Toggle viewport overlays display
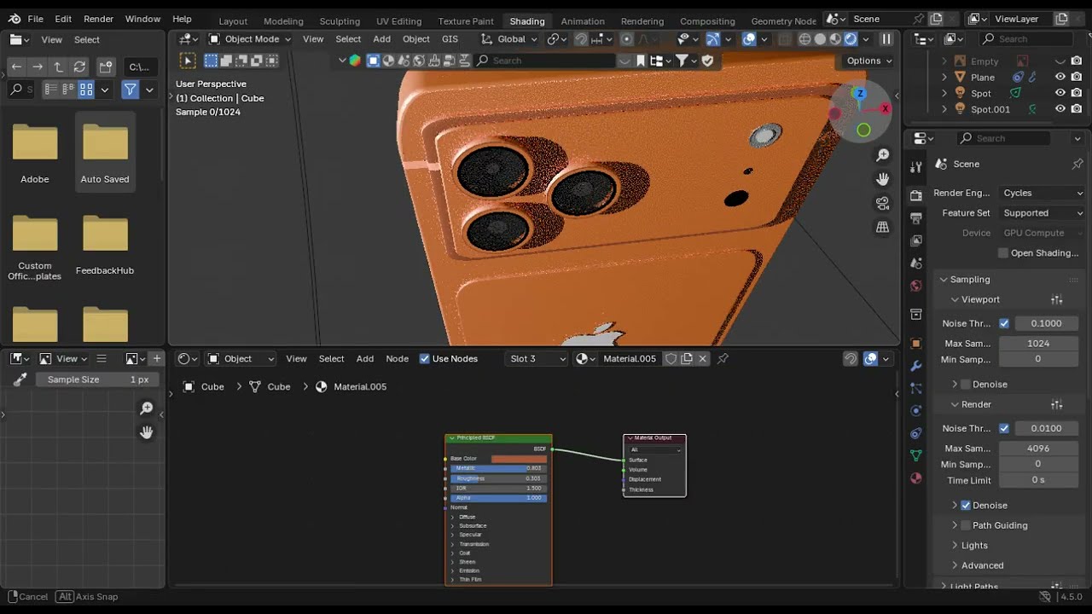The image size is (1092, 614). pos(748,39)
